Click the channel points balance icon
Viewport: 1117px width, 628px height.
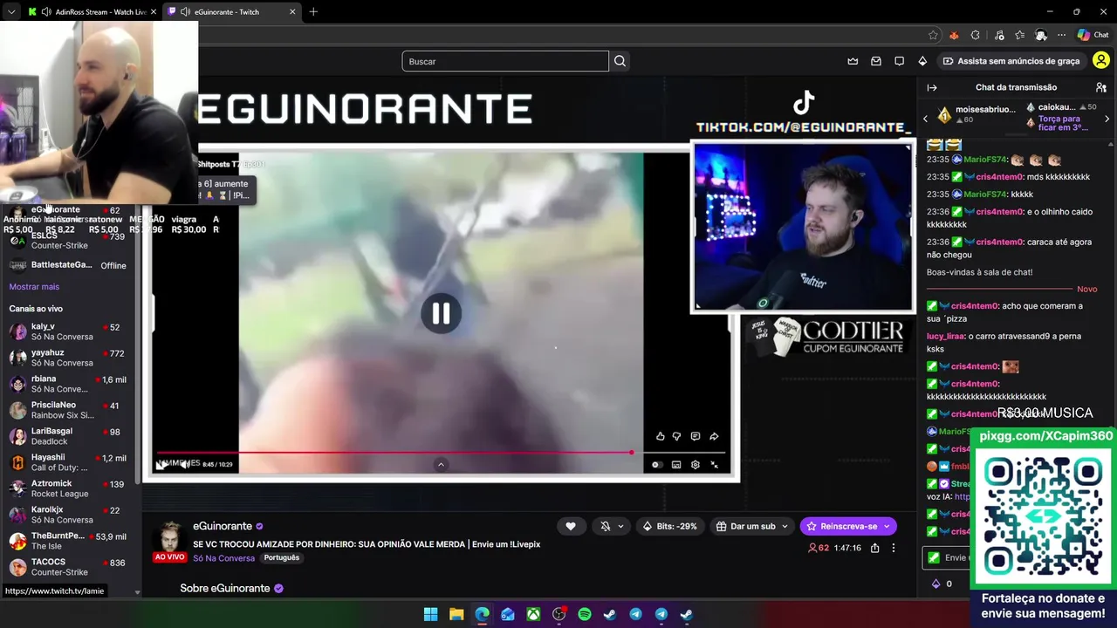[x=936, y=584]
